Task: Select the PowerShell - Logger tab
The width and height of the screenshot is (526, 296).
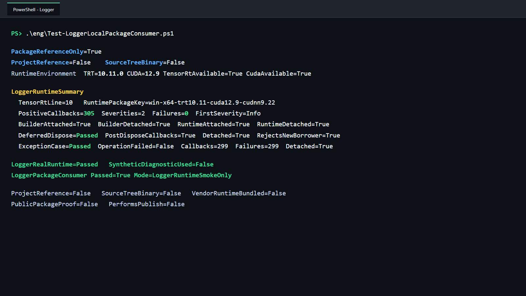Action: [x=34, y=10]
